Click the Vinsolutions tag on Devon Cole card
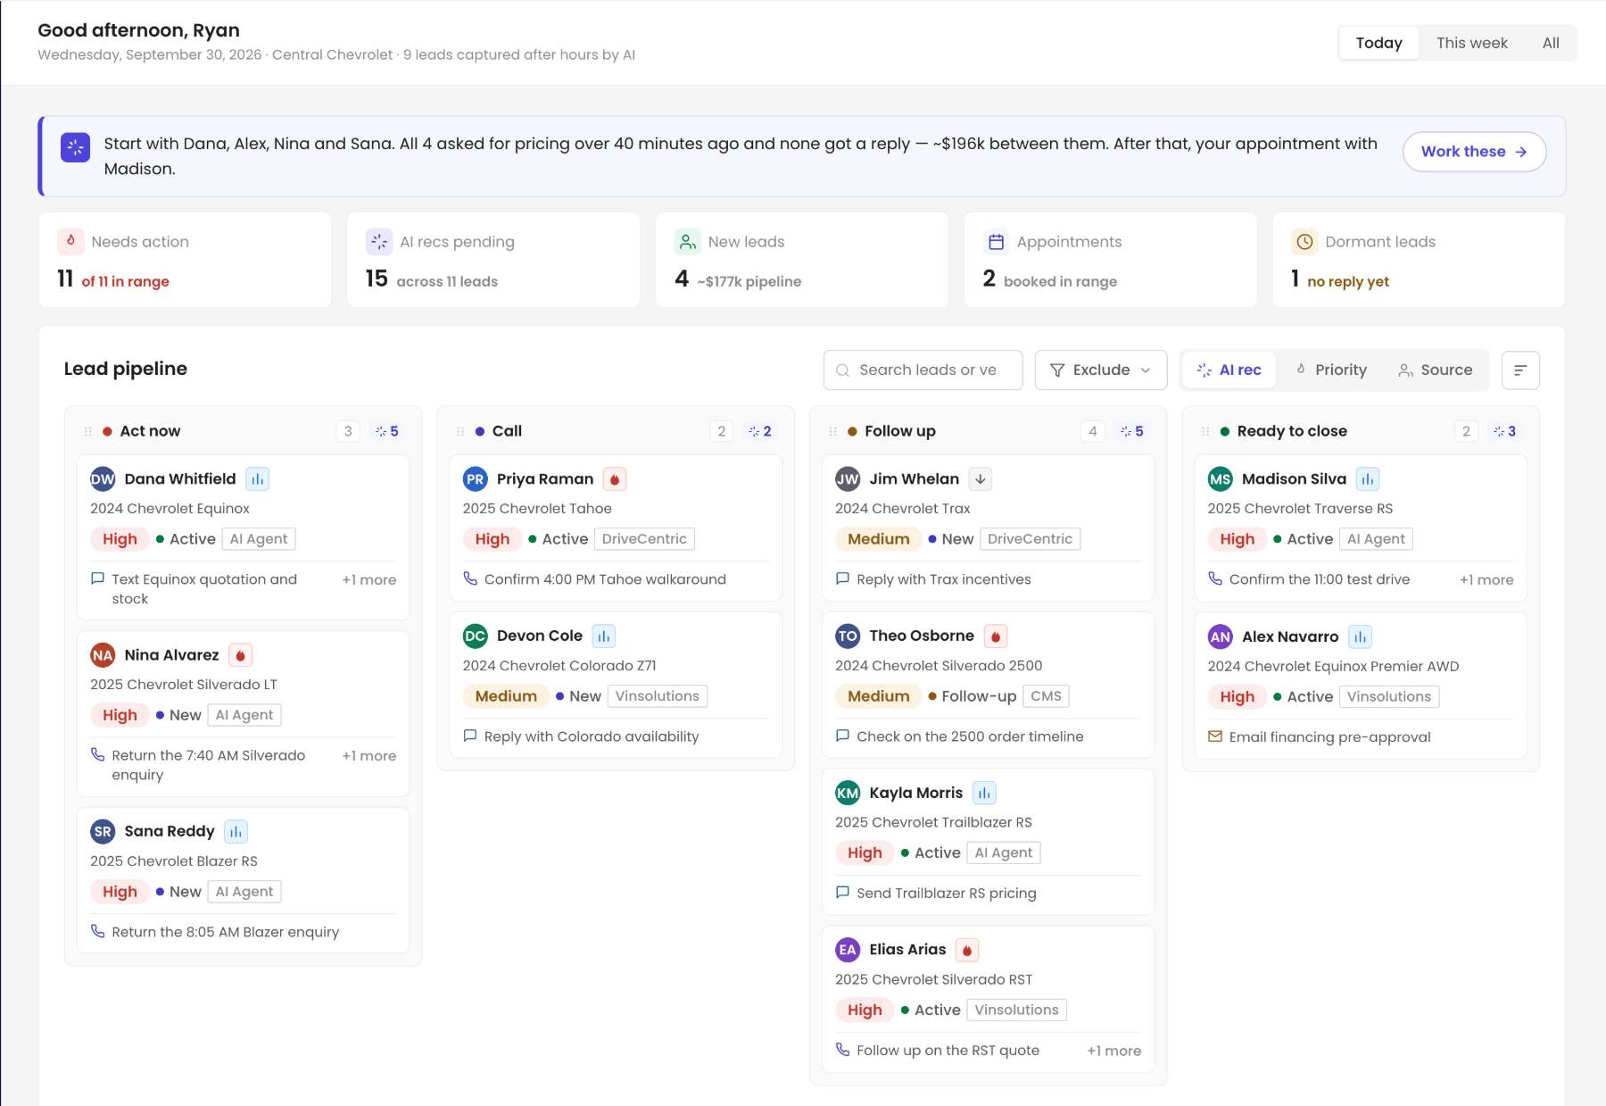1606x1106 pixels. pos(658,696)
